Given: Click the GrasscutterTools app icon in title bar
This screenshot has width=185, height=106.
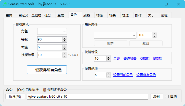Looking at the screenshot, I should pos(5,4).
